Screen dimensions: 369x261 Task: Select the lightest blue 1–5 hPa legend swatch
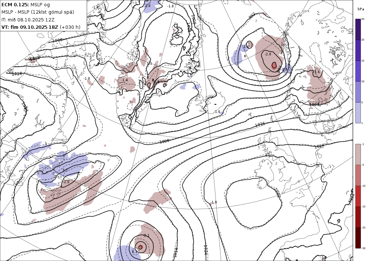358,113
